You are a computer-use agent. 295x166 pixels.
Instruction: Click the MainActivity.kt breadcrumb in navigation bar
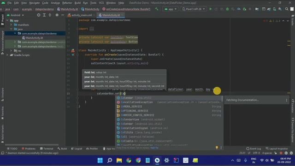[67, 9]
